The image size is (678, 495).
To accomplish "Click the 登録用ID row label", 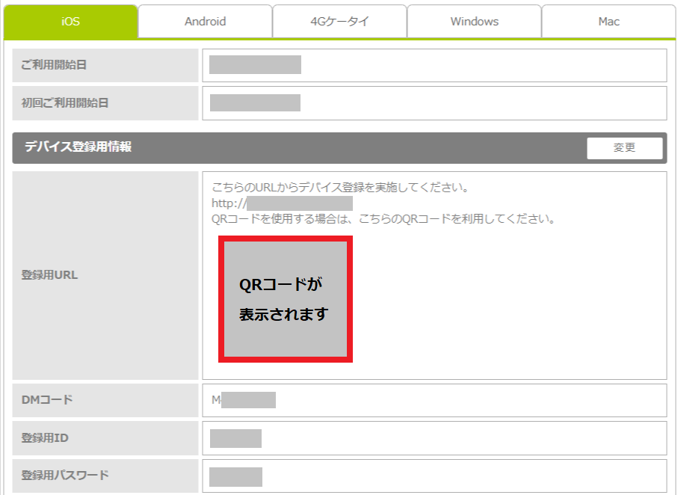I will [x=45, y=438].
